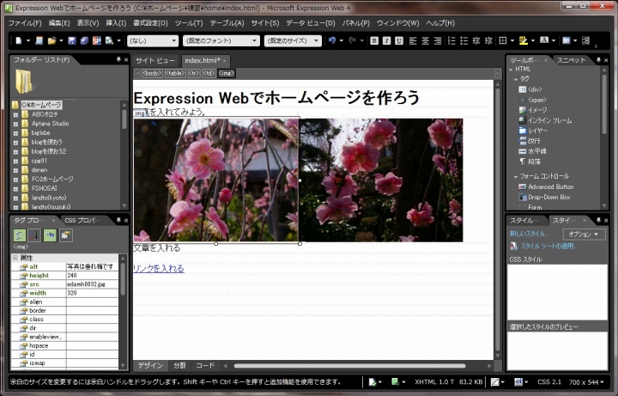Click the Undo arrow icon

(x=332, y=40)
